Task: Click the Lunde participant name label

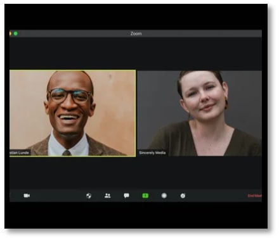Action: 20,153
